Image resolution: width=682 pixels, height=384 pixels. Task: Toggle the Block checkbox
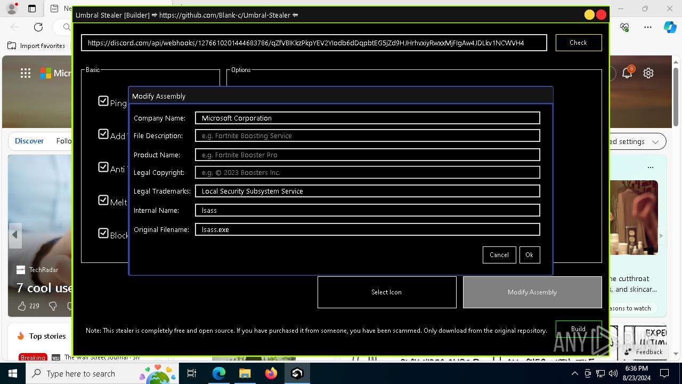click(103, 233)
